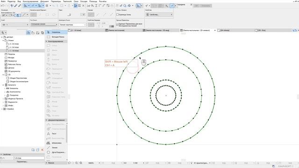Open the Teamwork menu
The width and height of the screenshot is (299, 168).
67,1
